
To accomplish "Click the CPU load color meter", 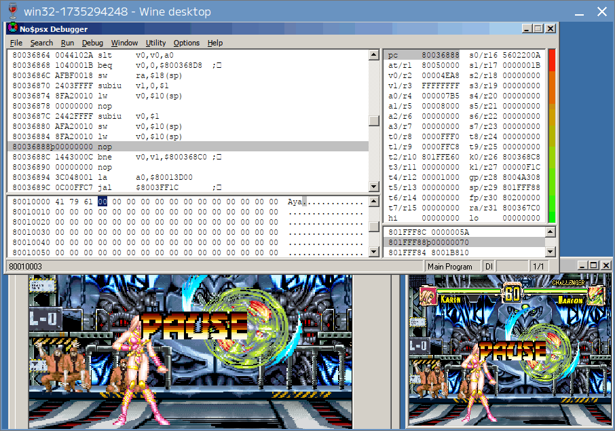I will (551, 136).
